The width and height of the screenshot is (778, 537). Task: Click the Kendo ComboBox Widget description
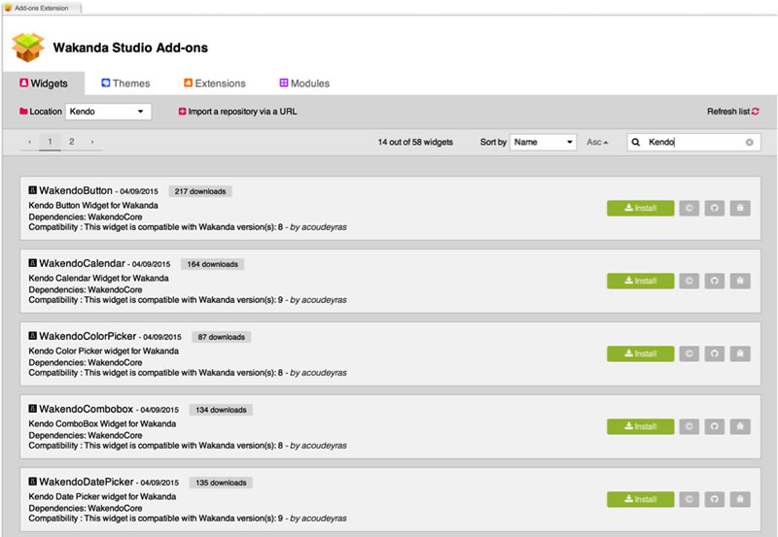pyautogui.click(x=102, y=423)
